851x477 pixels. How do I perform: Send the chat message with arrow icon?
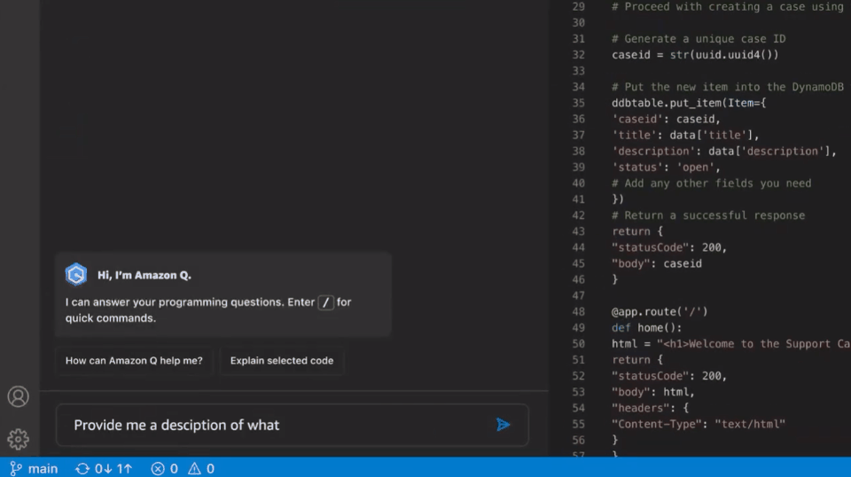504,425
